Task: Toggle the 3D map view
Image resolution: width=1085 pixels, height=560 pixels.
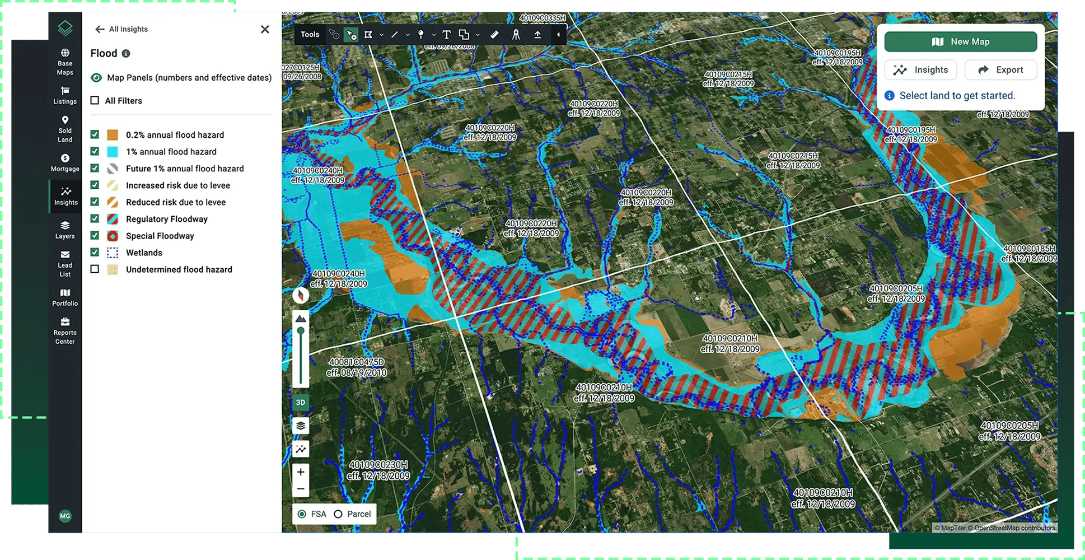Action: [x=301, y=403]
